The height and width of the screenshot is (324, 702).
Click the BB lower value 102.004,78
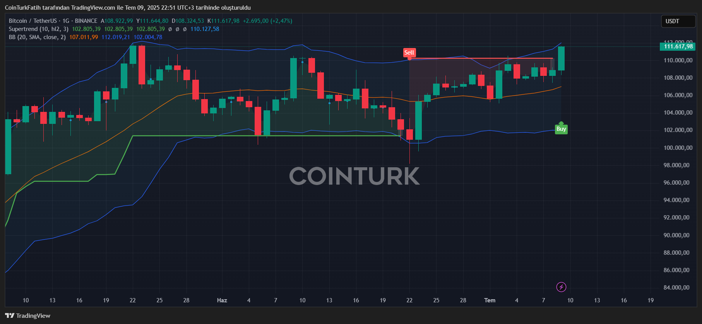pos(148,37)
